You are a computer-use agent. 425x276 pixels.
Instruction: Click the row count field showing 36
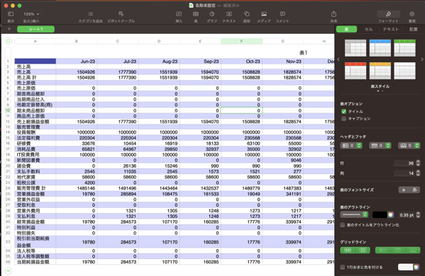(404, 163)
